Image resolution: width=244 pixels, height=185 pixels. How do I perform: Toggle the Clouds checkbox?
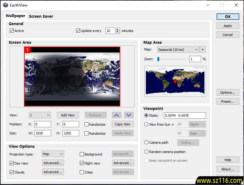point(12,172)
